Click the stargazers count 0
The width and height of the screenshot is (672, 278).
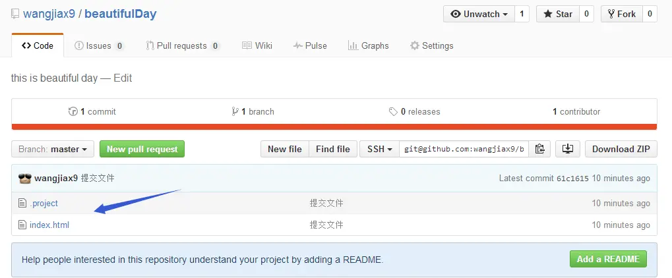(586, 14)
